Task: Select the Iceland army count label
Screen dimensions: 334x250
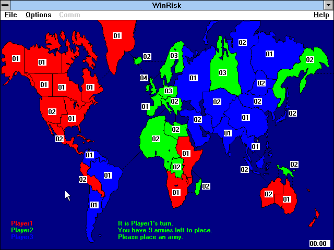Action: tap(147, 57)
